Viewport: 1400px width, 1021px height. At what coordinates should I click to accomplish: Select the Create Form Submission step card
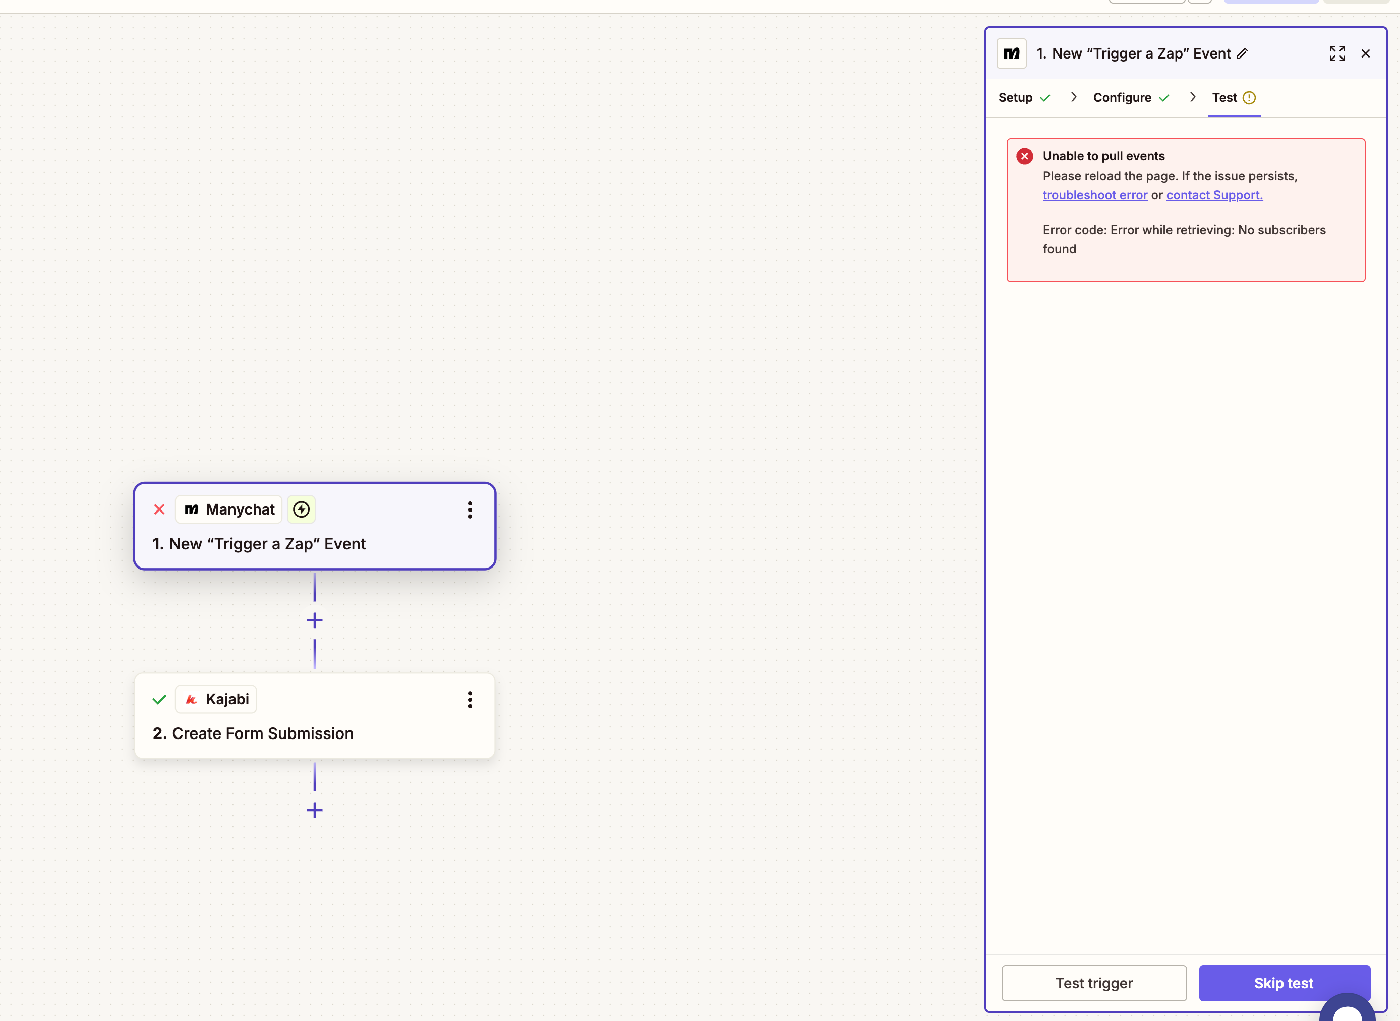(315, 716)
